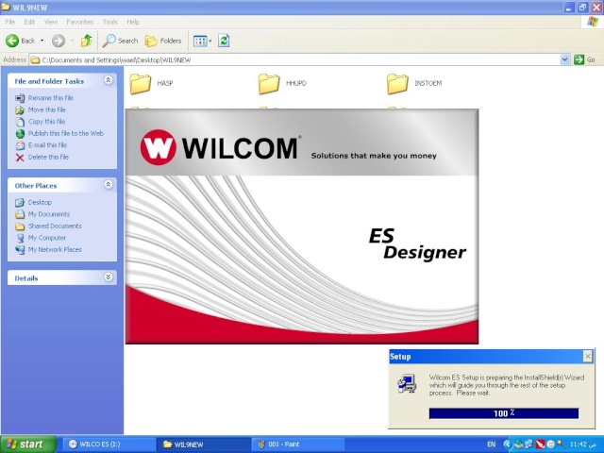
Task: Click the WIL9NEW title bar folder icon
Action: (6, 7)
